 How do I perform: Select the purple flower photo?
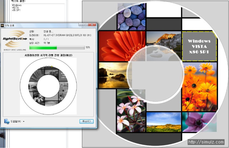click(200, 122)
